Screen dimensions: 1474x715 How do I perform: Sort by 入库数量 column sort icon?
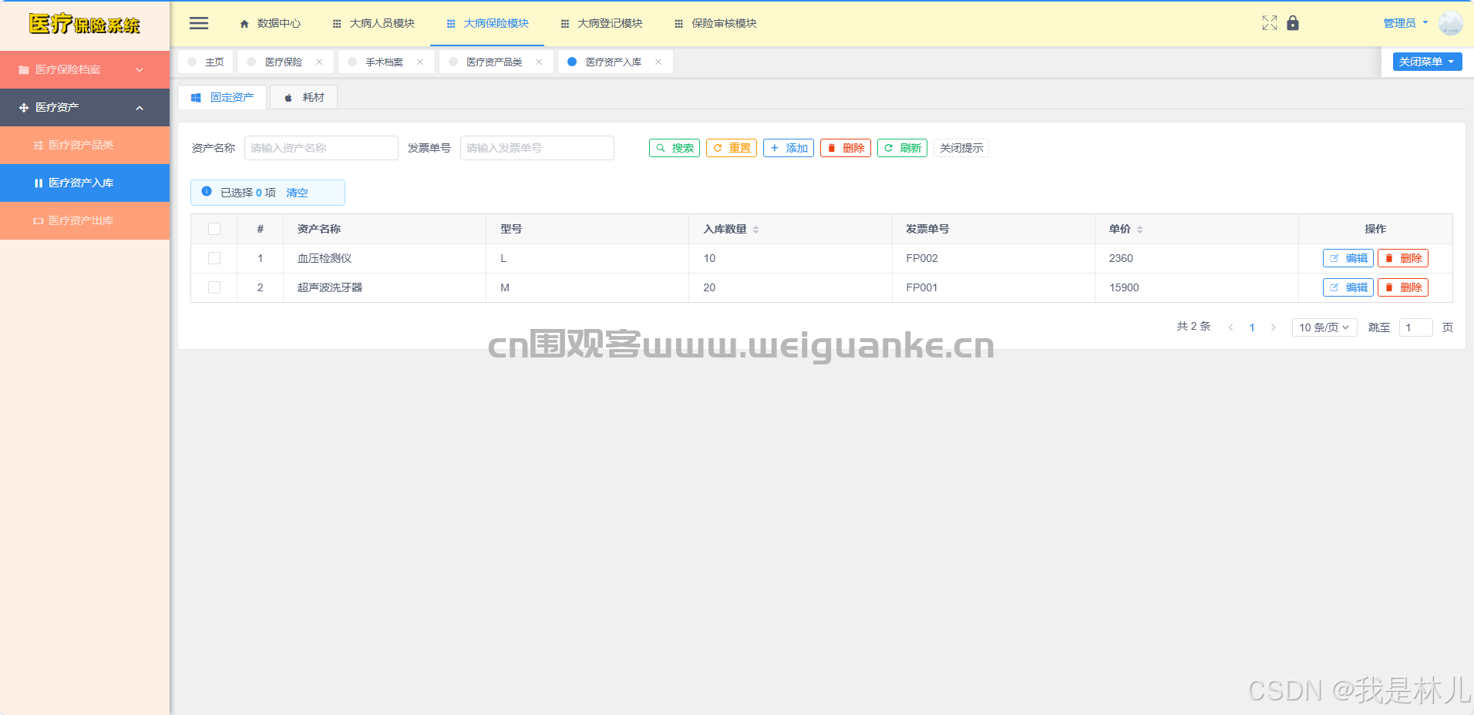click(x=756, y=230)
